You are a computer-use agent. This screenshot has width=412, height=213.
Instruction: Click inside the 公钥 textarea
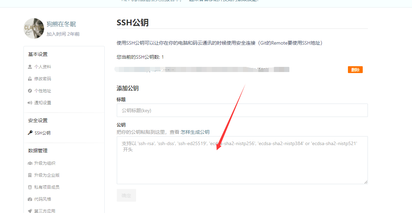[242, 160]
